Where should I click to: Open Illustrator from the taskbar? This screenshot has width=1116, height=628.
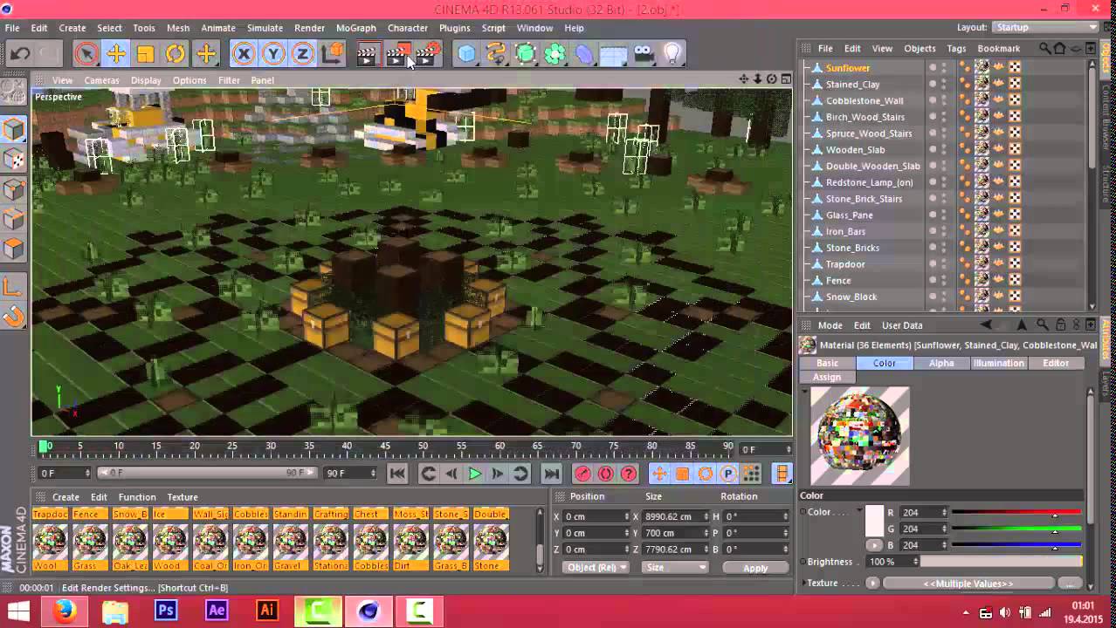267,611
